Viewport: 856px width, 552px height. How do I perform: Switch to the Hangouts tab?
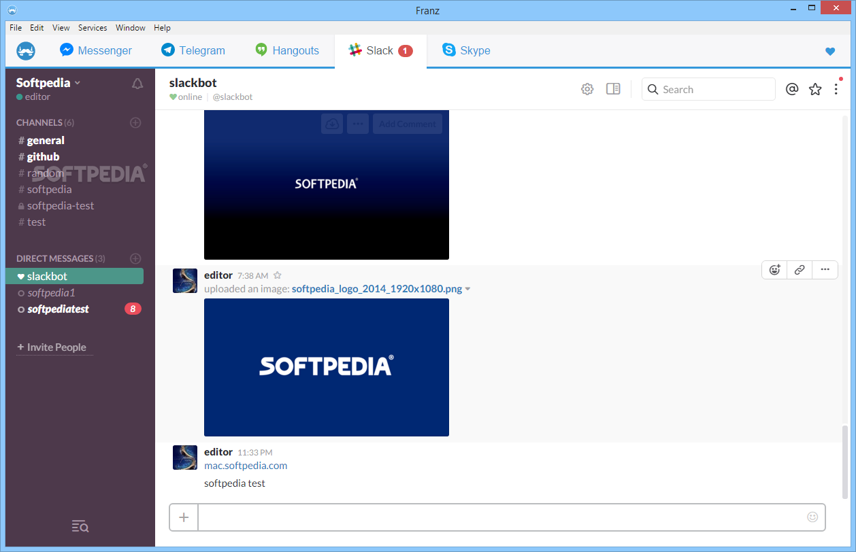(286, 51)
